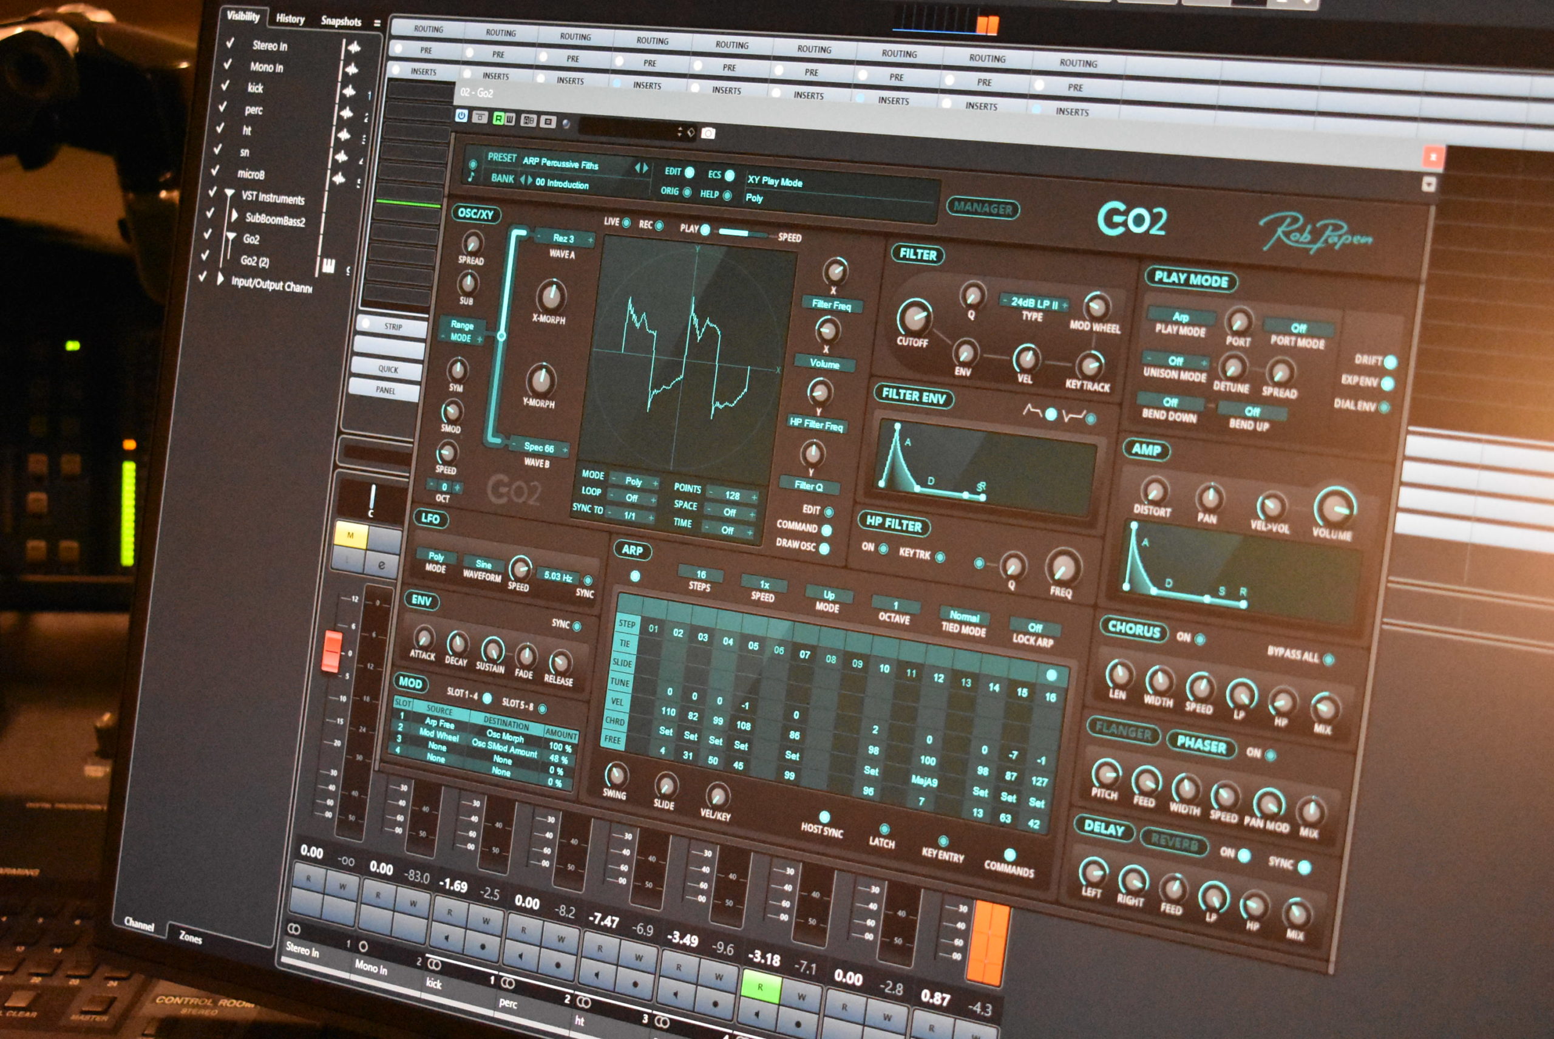Viewport: 1554px width, 1039px height.
Task: Click the Y-MORPH knob
Action: pyautogui.click(x=541, y=380)
